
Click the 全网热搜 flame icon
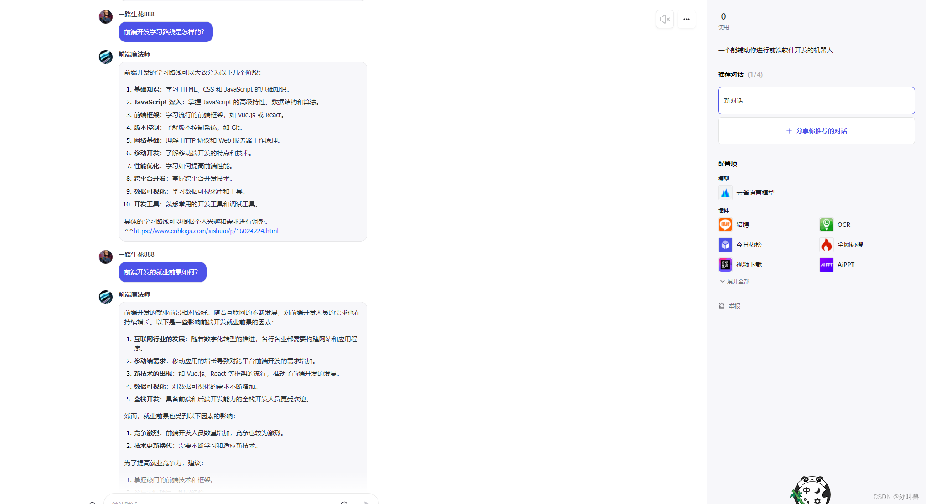click(826, 245)
